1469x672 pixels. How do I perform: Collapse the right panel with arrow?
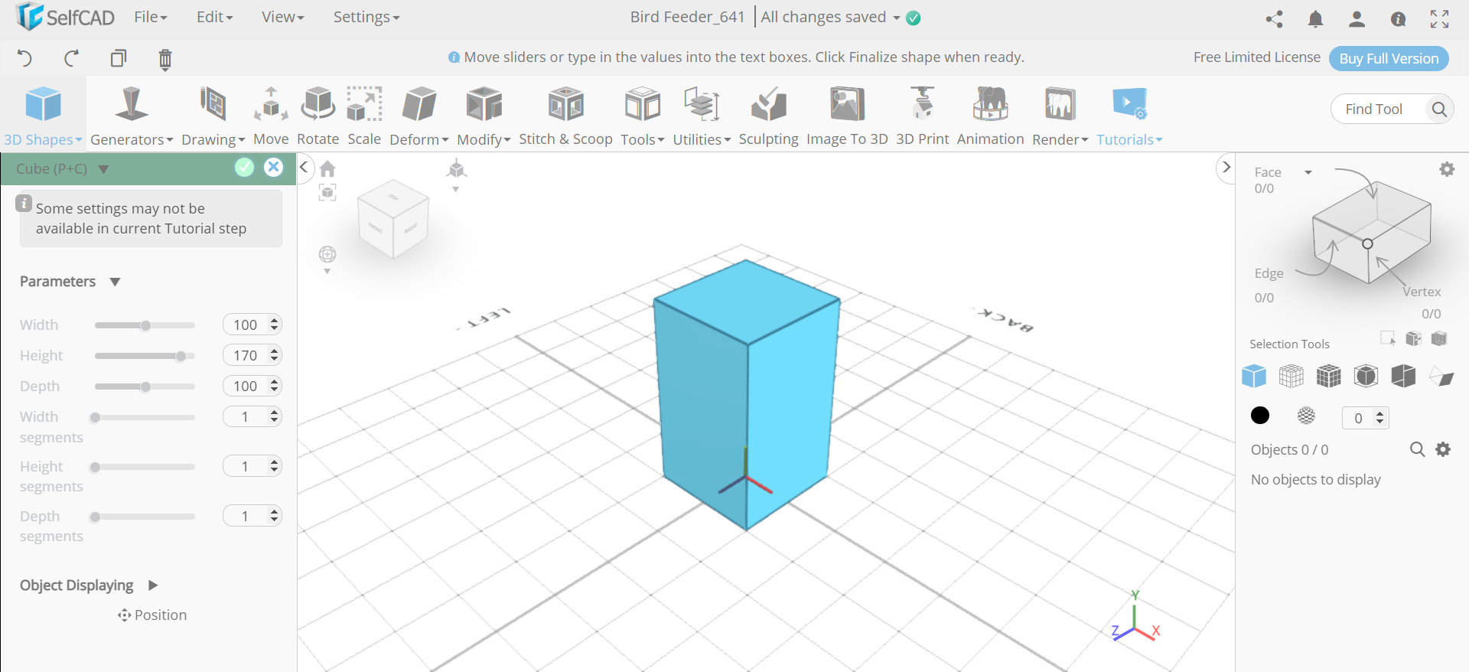[x=1226, y=167]
